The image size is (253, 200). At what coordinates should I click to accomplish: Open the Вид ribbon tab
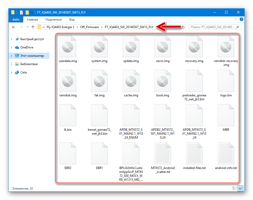(72, 20)
